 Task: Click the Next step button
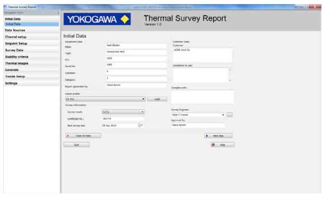coord(218,136)
